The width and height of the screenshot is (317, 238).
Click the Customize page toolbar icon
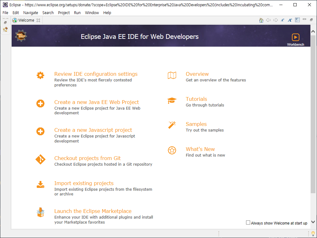pos(297,20)
